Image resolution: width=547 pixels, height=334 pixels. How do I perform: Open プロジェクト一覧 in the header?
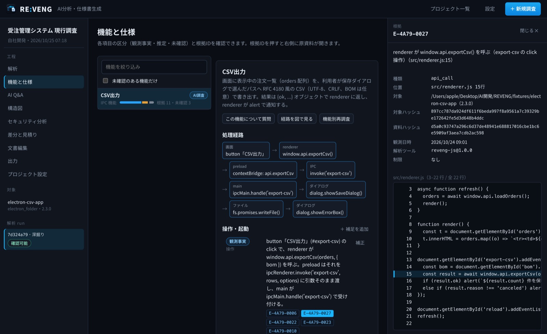point(450,9)
